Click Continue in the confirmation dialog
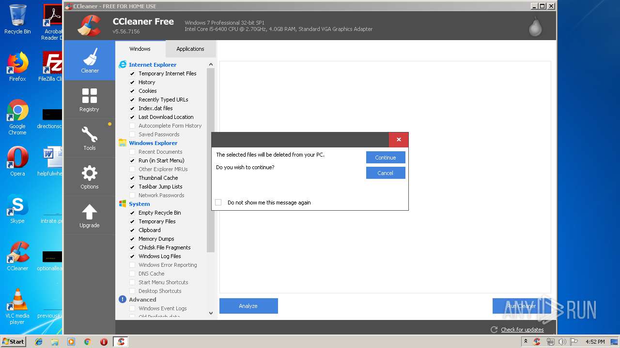The image size is (620, 348). click(x=386, y=158)
